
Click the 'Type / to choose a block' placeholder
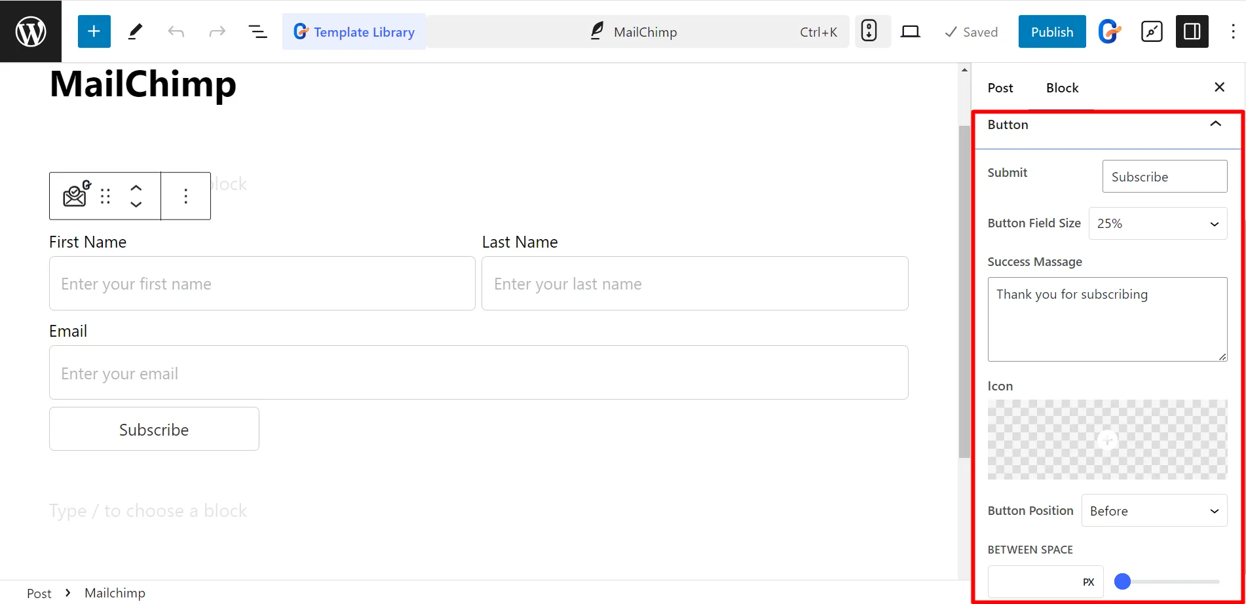point(148,511)
